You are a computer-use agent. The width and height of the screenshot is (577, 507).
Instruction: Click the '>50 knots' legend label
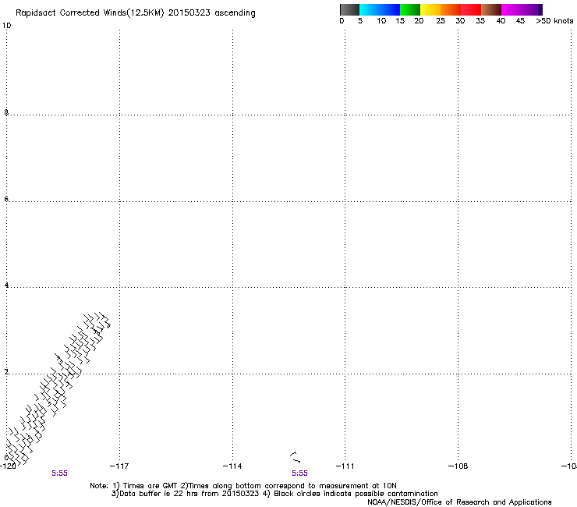click(x=554, y=21)
